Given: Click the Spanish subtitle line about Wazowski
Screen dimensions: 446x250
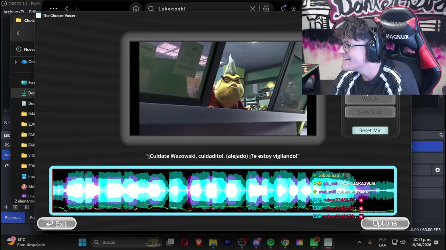Looking at the screenshot, I should 223,156.
